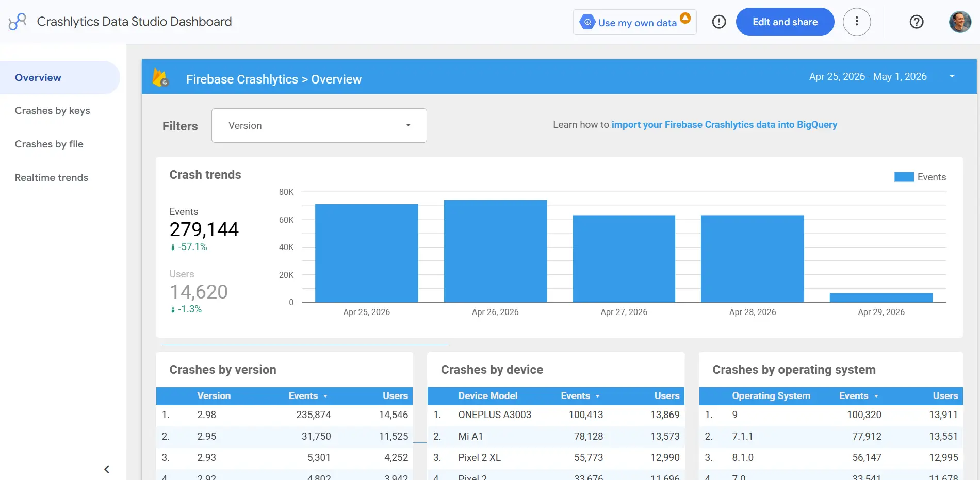Click the Apr 28, 2026 bar
Image resolution: width=980 pixels, height=480 pixels.
[753, 259]
